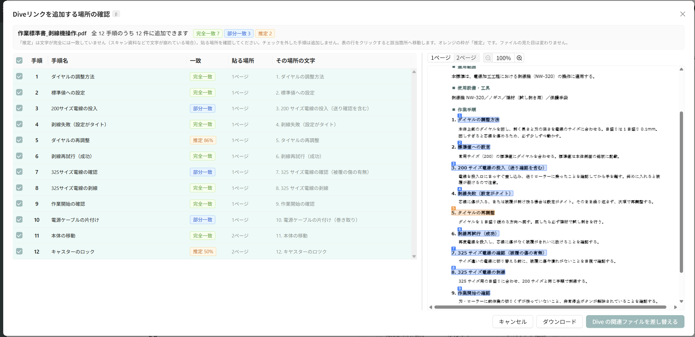This screenshot has height=337, width=695.
Task: Click file name 作業標準書_剥線機操作.pdf
Action: [52, 34]
